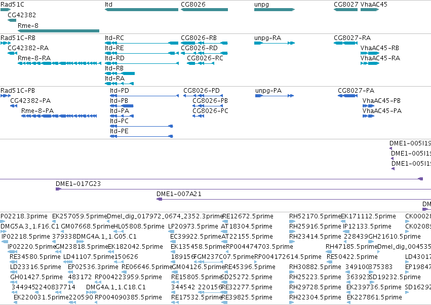Click the GH21610.5prime EST label
The image size is (431, 305).
(394, 237)
